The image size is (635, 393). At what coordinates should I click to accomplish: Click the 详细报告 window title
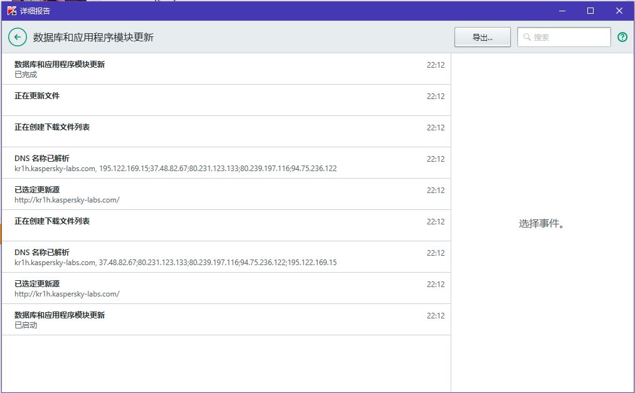pyautogui.click(x=35, y=11)
